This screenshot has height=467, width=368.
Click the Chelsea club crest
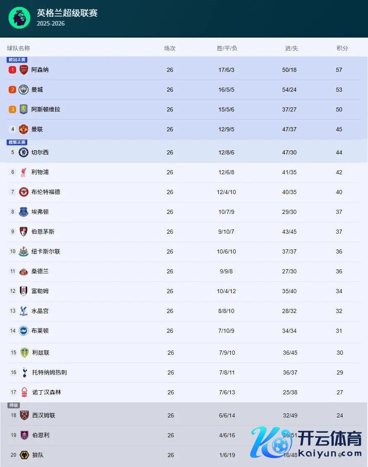click(24, 152)
